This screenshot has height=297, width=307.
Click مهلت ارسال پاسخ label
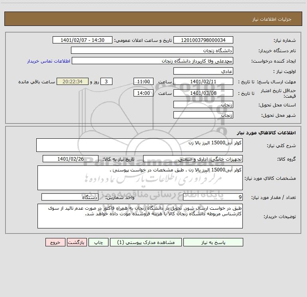[x=276, y=82]
